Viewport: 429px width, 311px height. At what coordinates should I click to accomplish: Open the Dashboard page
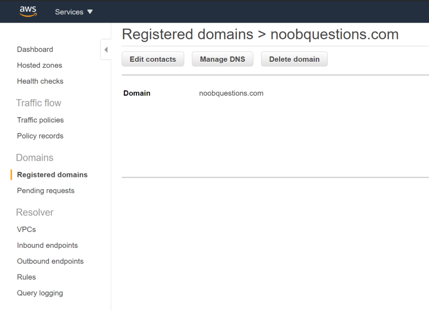35,49
